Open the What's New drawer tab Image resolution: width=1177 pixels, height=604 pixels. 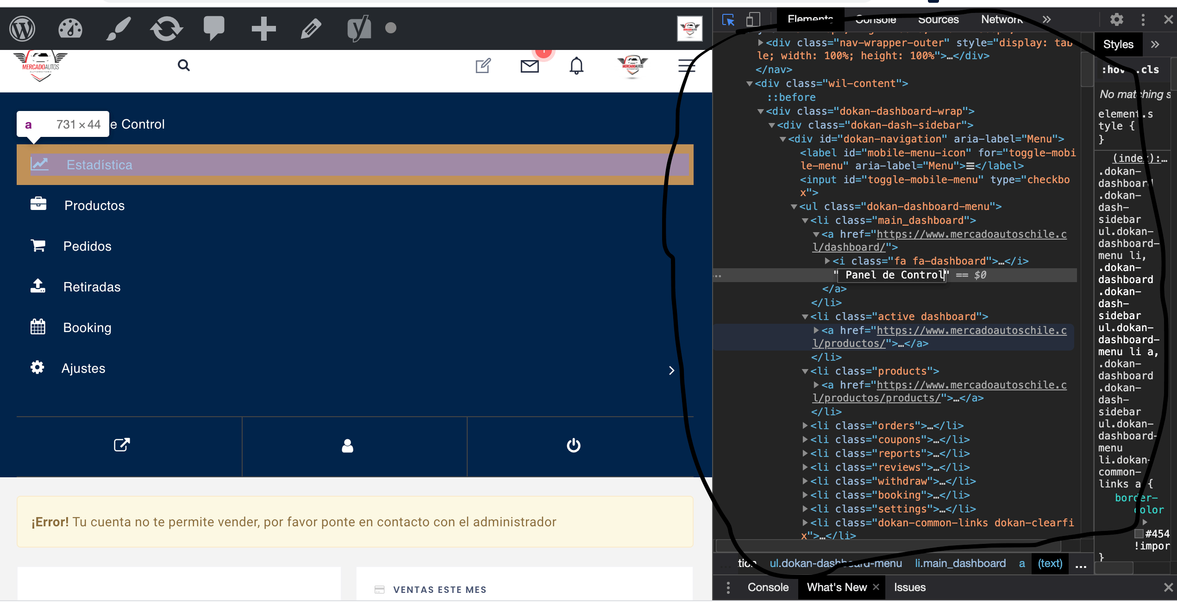[837, 587]
